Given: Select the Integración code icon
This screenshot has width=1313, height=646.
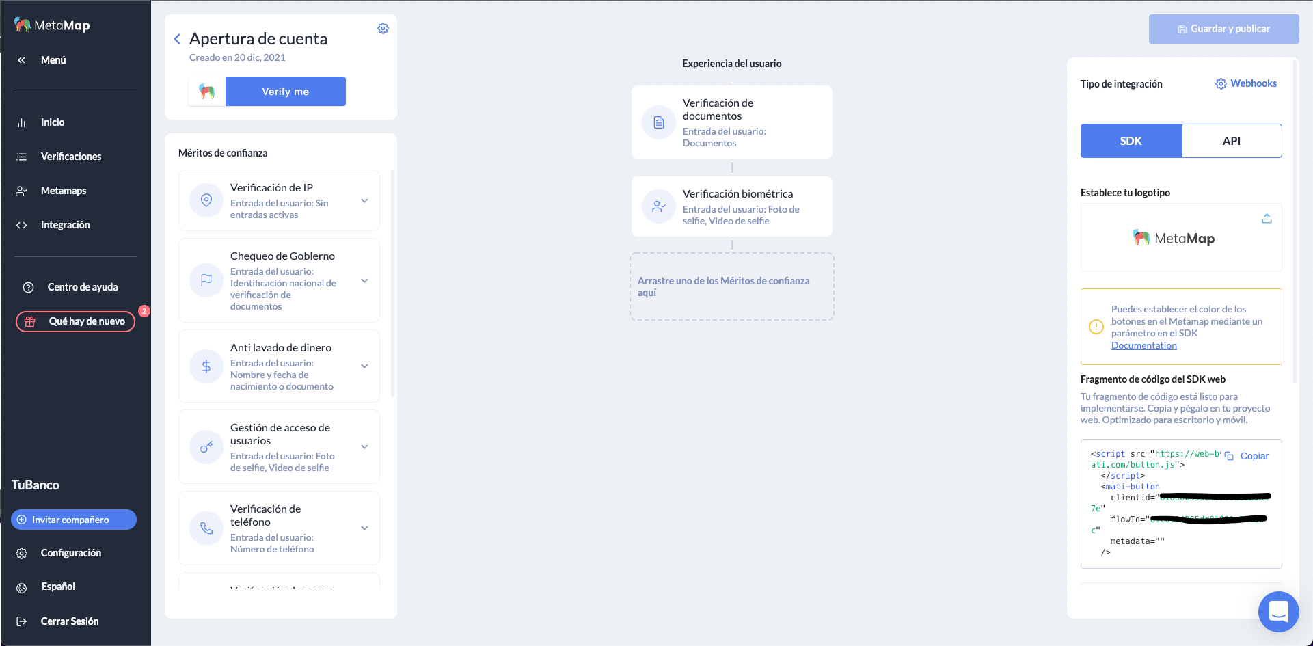Looking at the screenshot, I should click(x=23, y=225).
